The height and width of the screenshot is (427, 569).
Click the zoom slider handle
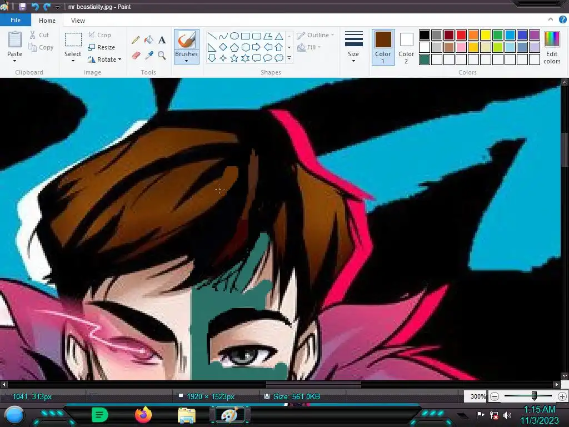click(534, 396)
